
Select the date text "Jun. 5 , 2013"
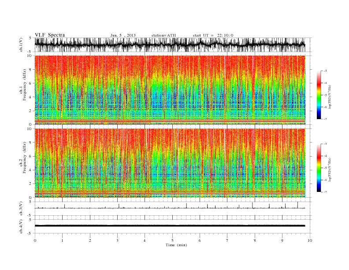(123, 35)
